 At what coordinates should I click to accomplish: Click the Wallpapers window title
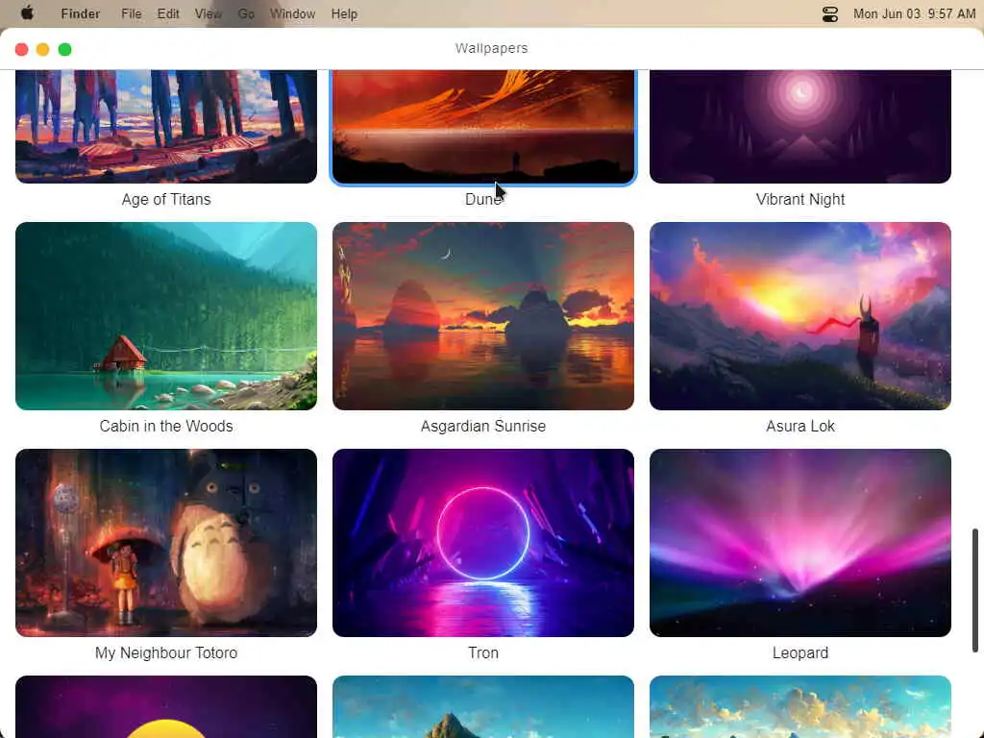click(491, 48)
